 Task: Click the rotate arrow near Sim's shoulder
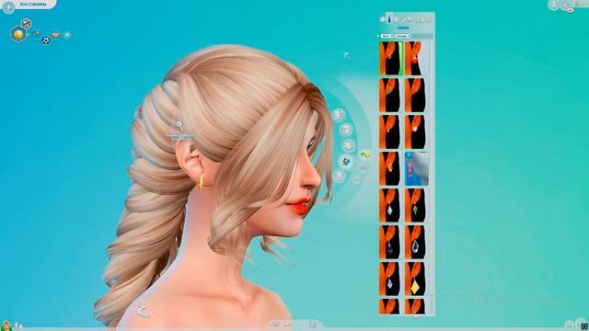(143, 311)
